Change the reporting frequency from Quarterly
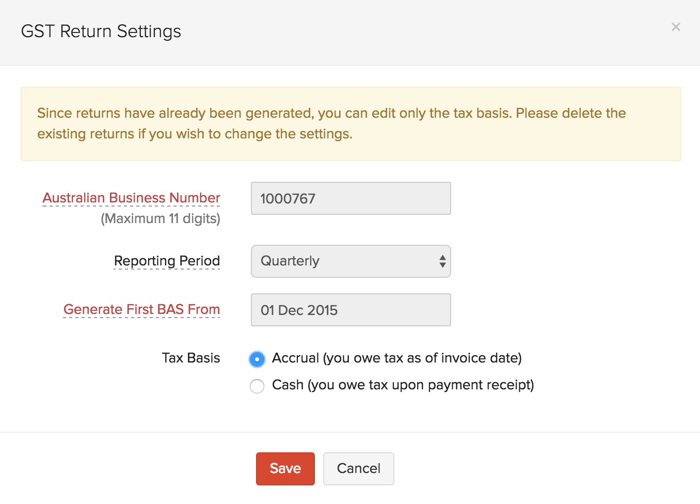Image resolution: width=700 pixels, height=504 pixels. point(351,261)
